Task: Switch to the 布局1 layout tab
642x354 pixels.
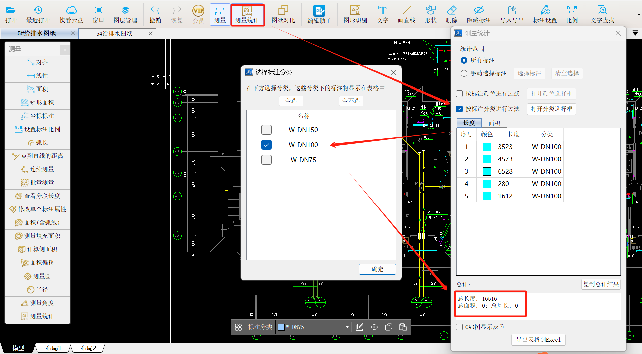Action: [x=53, y=348]
